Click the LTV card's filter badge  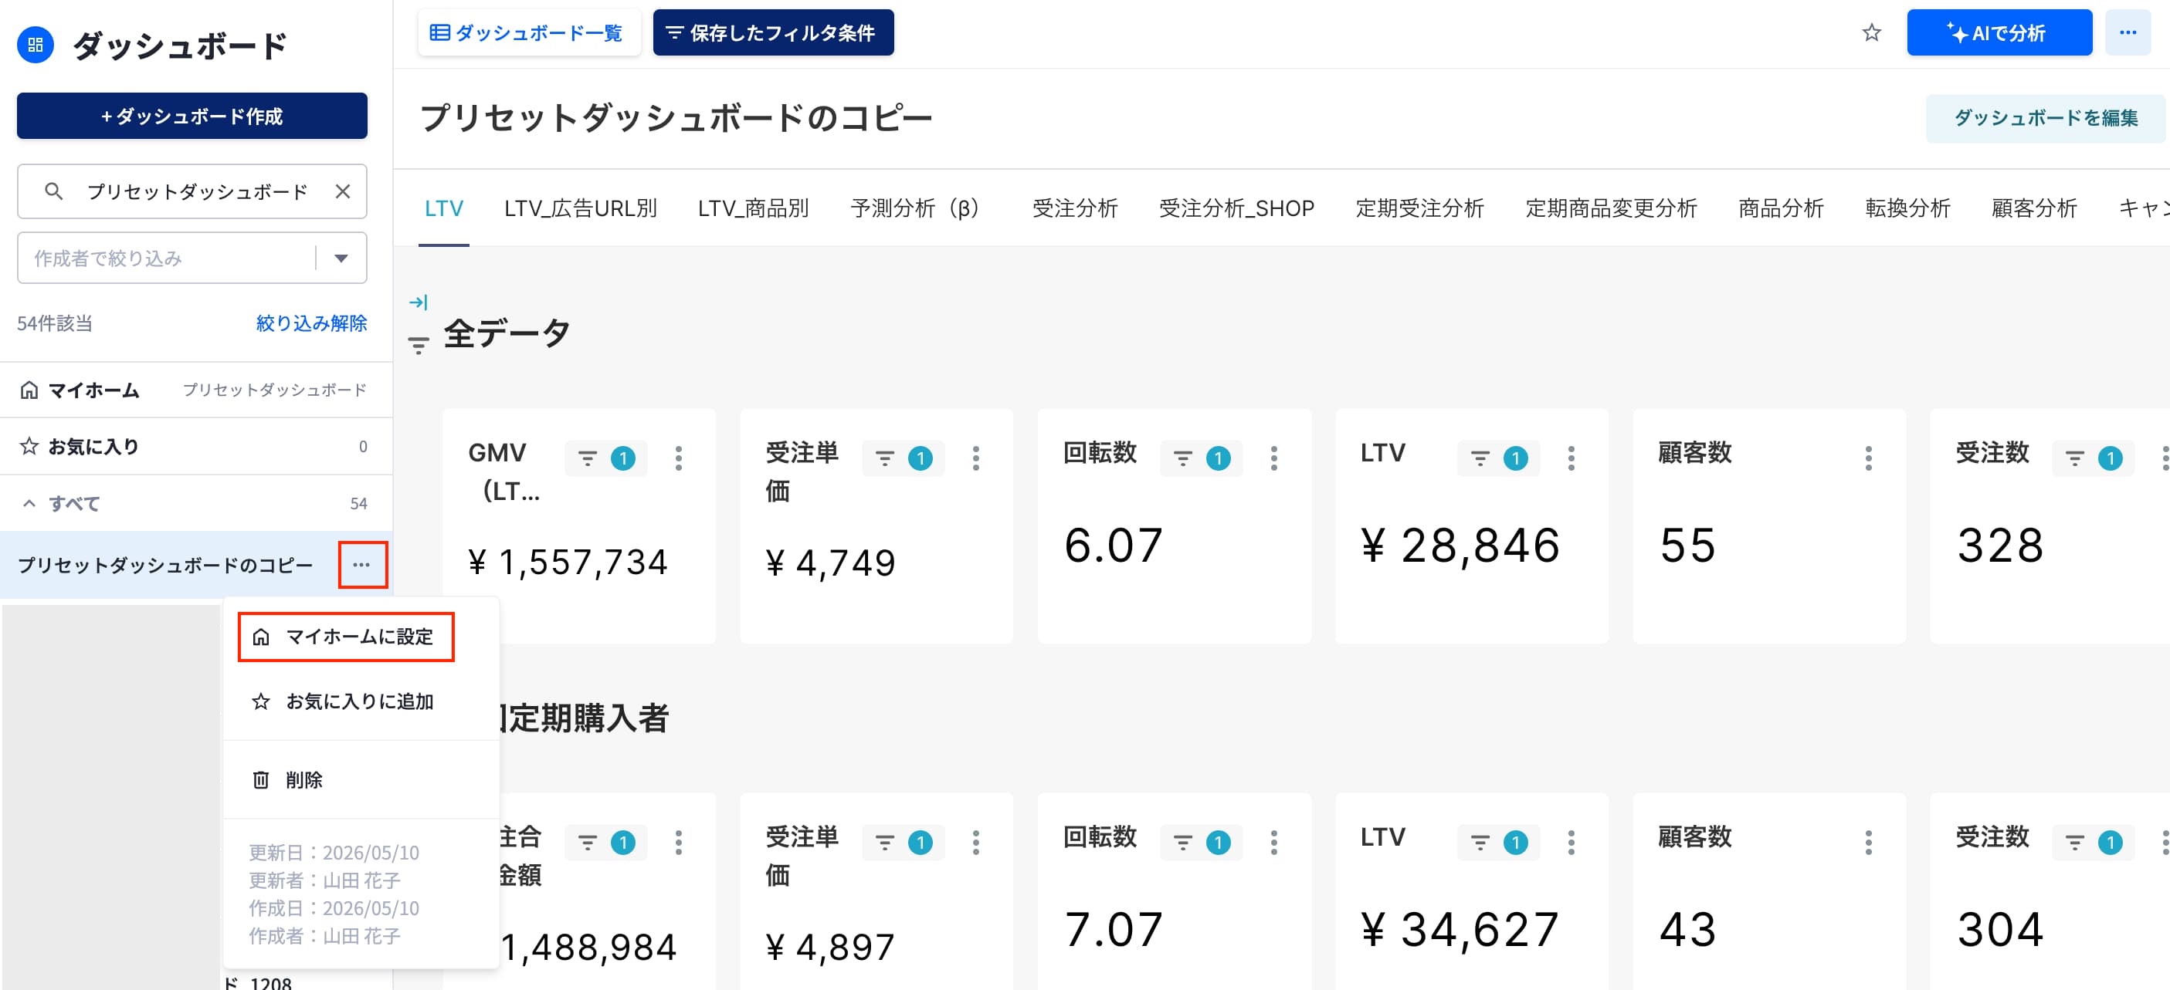coord(1499,458)
